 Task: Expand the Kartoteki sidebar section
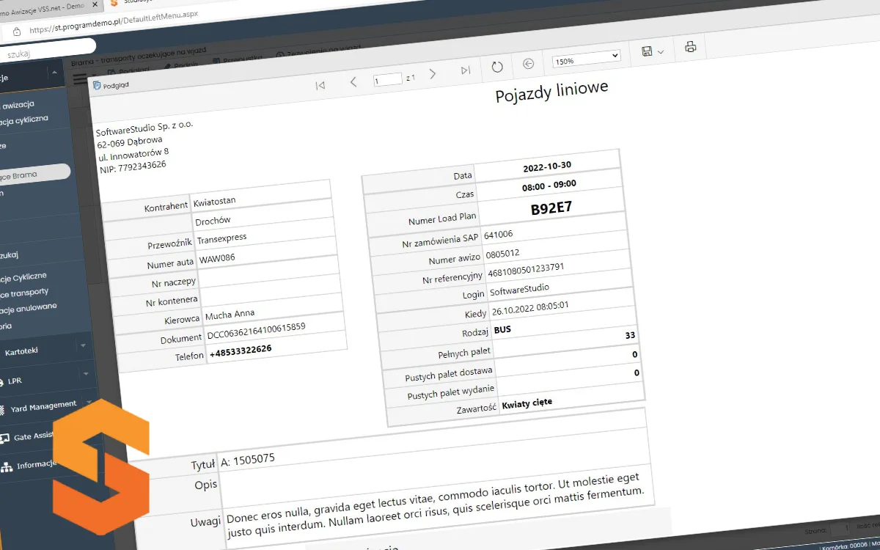tap(83, 345)
